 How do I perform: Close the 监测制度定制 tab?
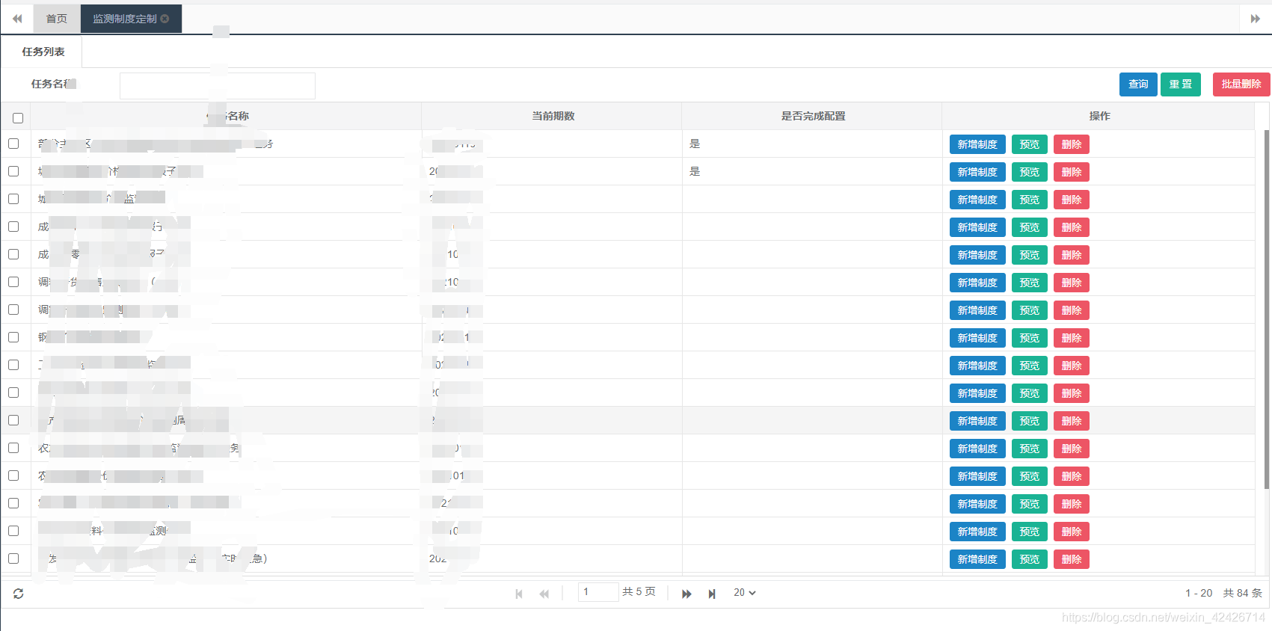(x=165, y=19)
